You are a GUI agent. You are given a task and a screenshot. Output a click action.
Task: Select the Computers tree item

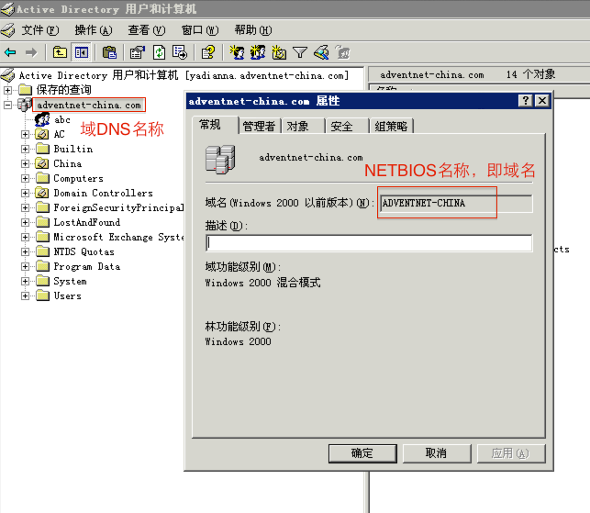[78, 178]
